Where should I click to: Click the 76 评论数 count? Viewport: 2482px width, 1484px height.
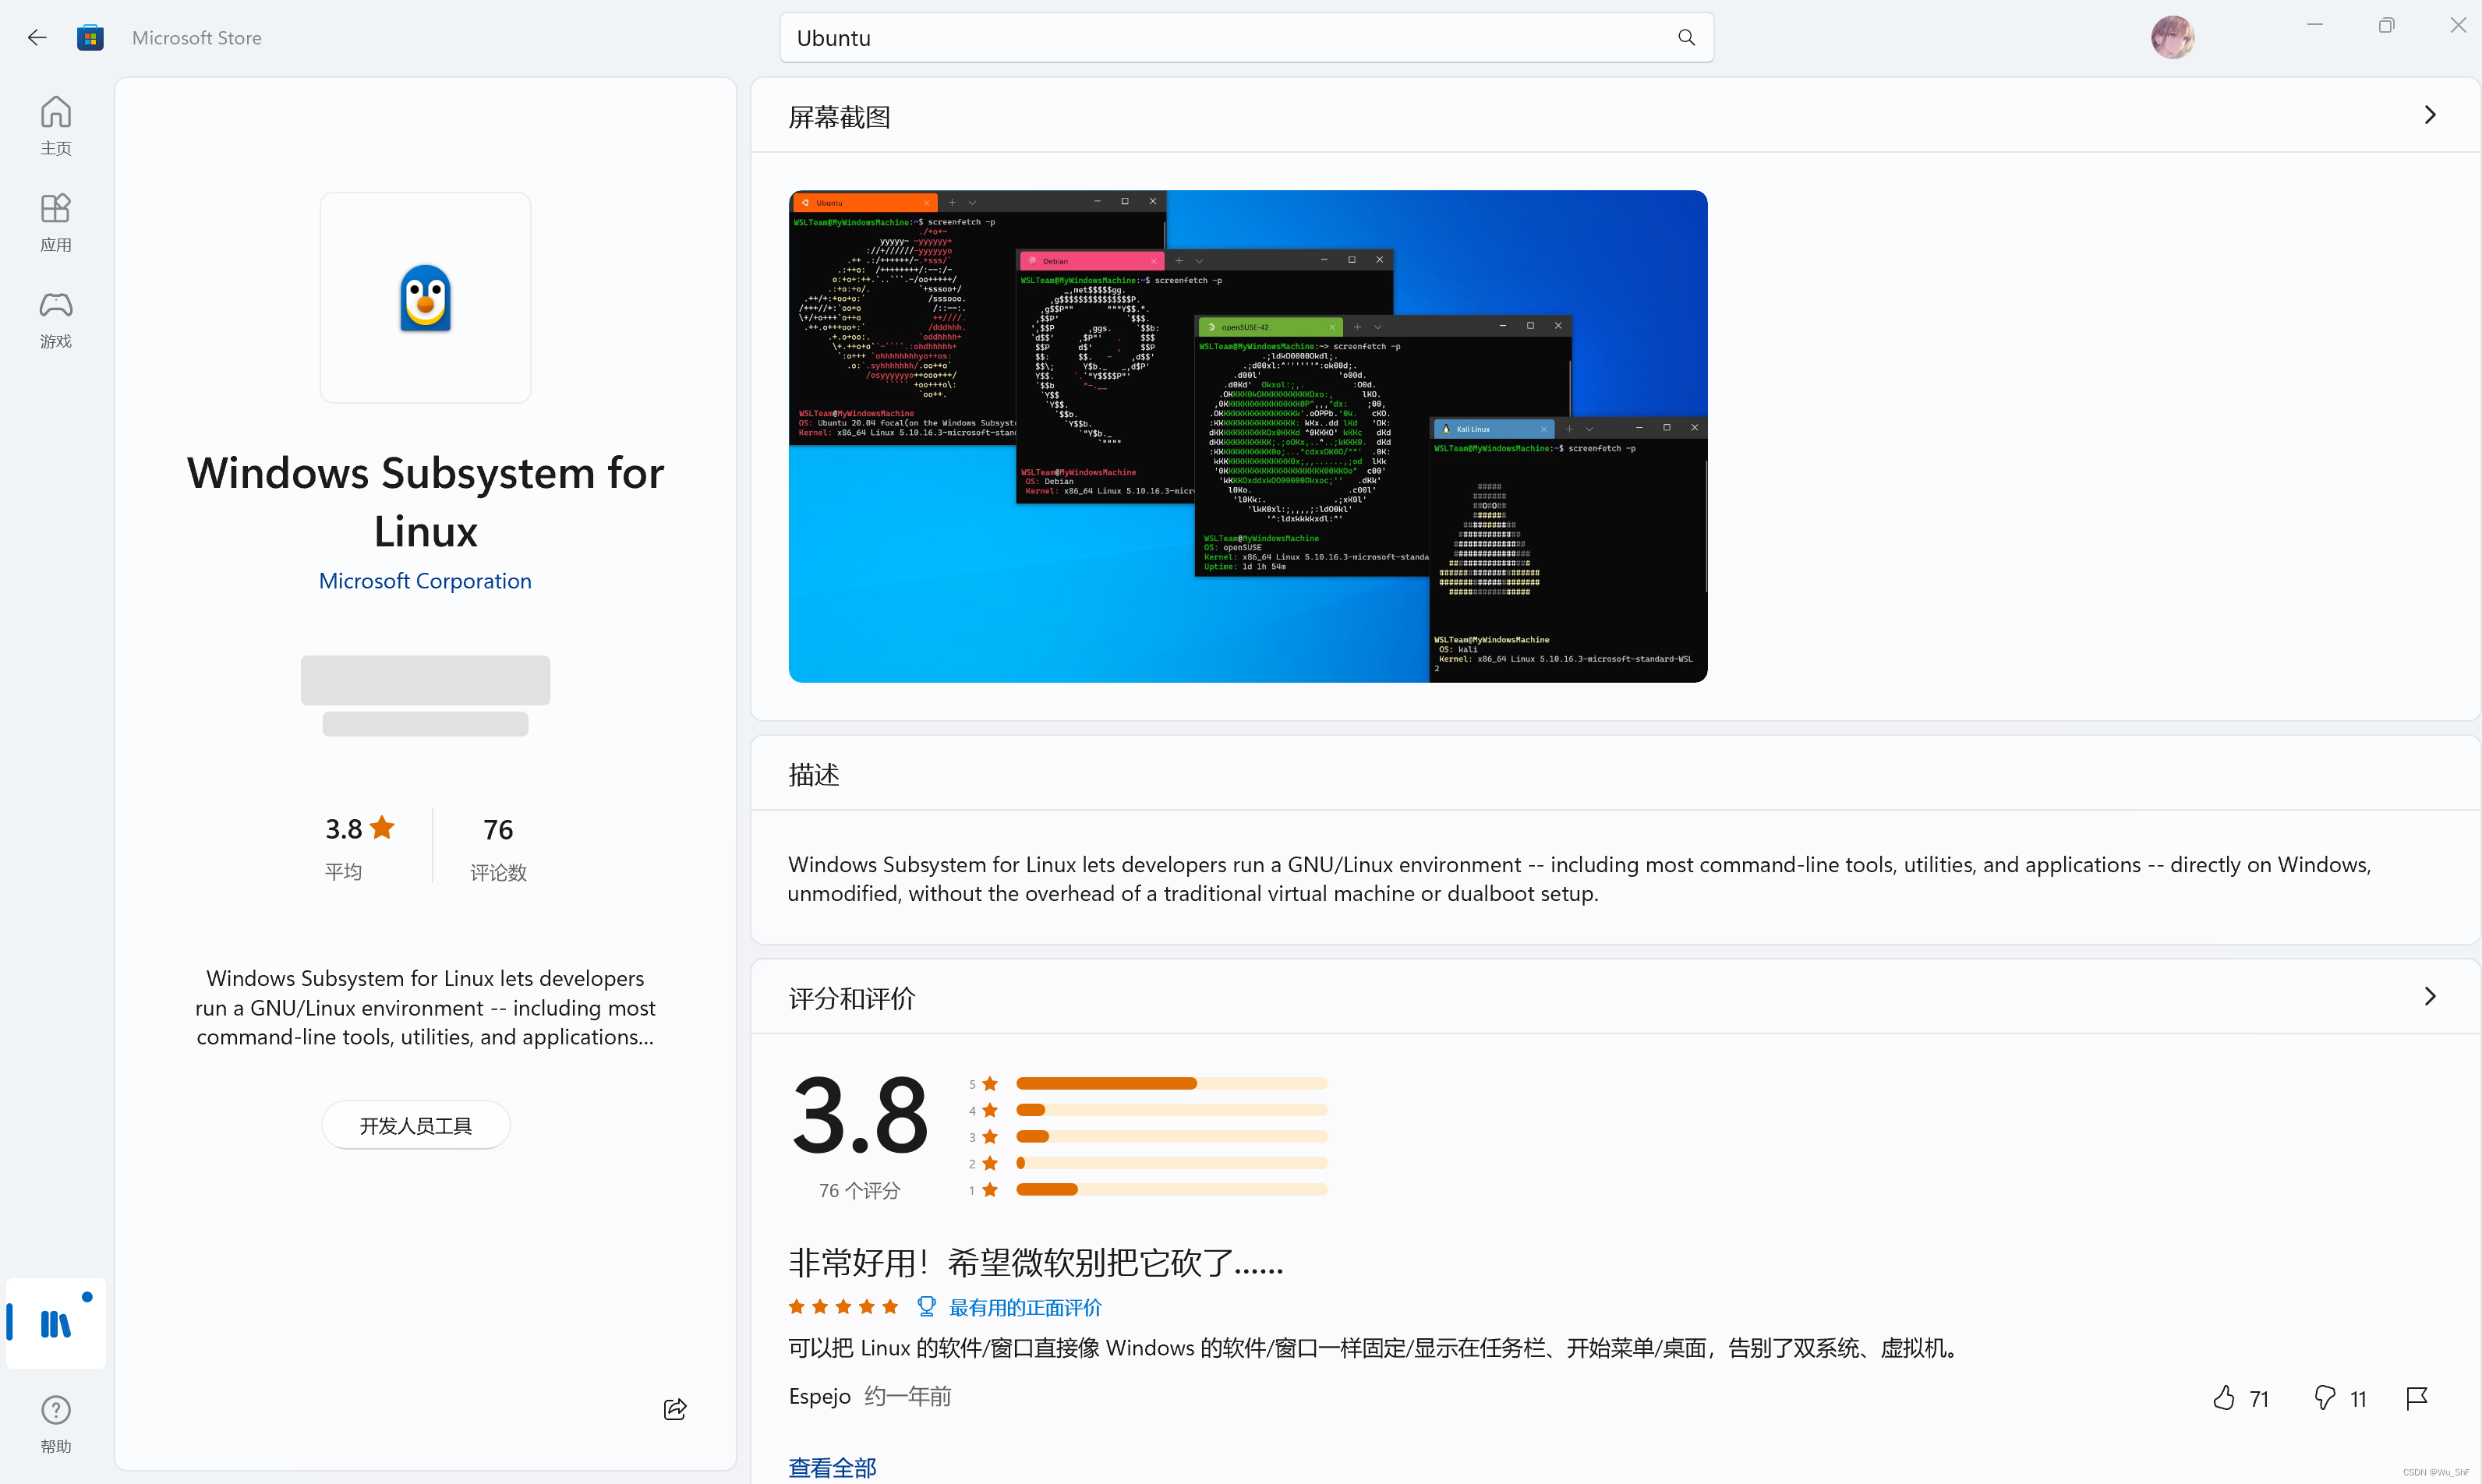coord(498,848)
